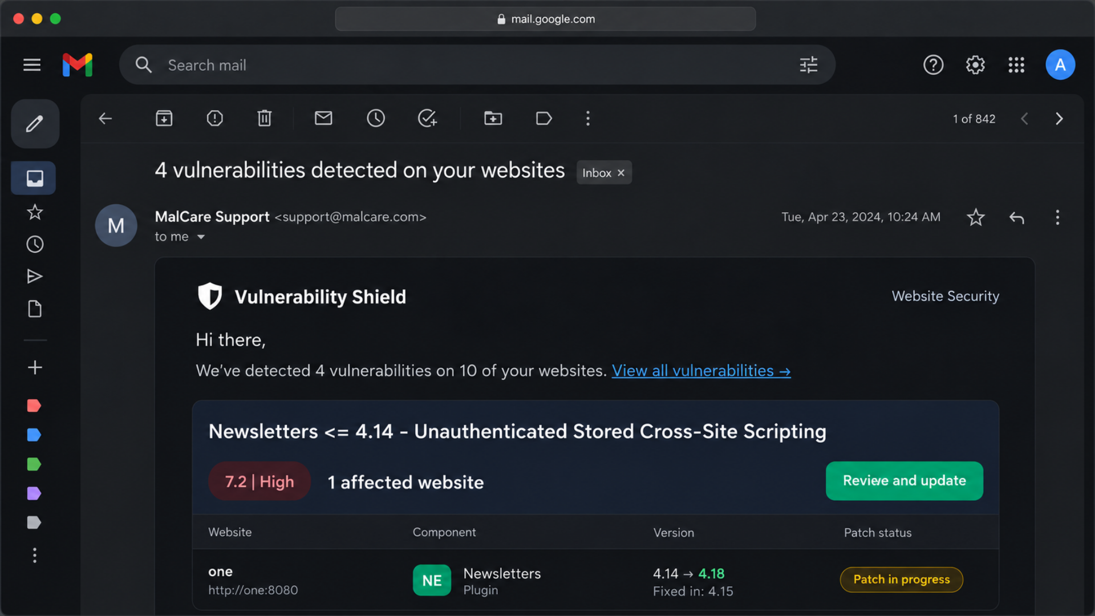Image resolution: width=1095 pixels, height=616 pixels.
Task: Mark email as unread
Action: (x=323, y=118)
